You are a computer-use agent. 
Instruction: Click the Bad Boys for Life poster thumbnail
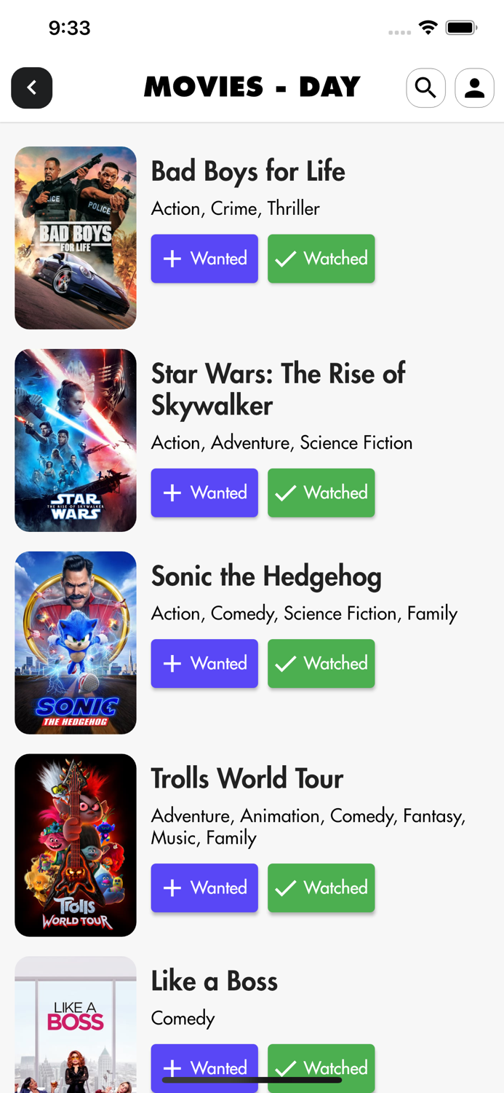[75, 237]
